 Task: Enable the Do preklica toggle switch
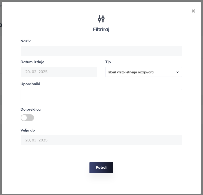click(27, 118)
